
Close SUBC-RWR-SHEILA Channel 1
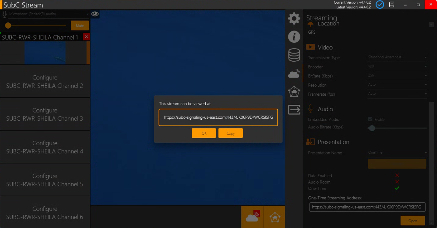click(x=86, y=37)
